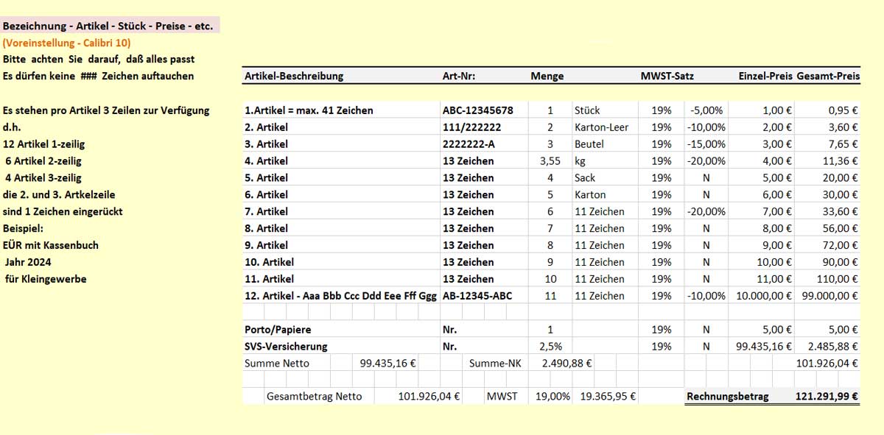Click the "MWST-Satz" column header
The width and height of the screenshot is (884, 435).
point(667,76)
